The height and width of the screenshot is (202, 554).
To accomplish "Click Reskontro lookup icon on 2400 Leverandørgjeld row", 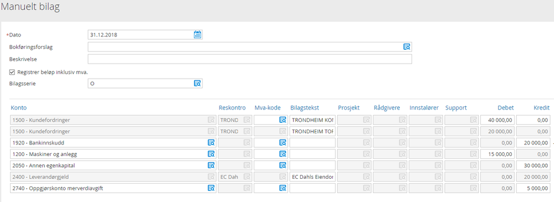I will click(x=247, y=177).
